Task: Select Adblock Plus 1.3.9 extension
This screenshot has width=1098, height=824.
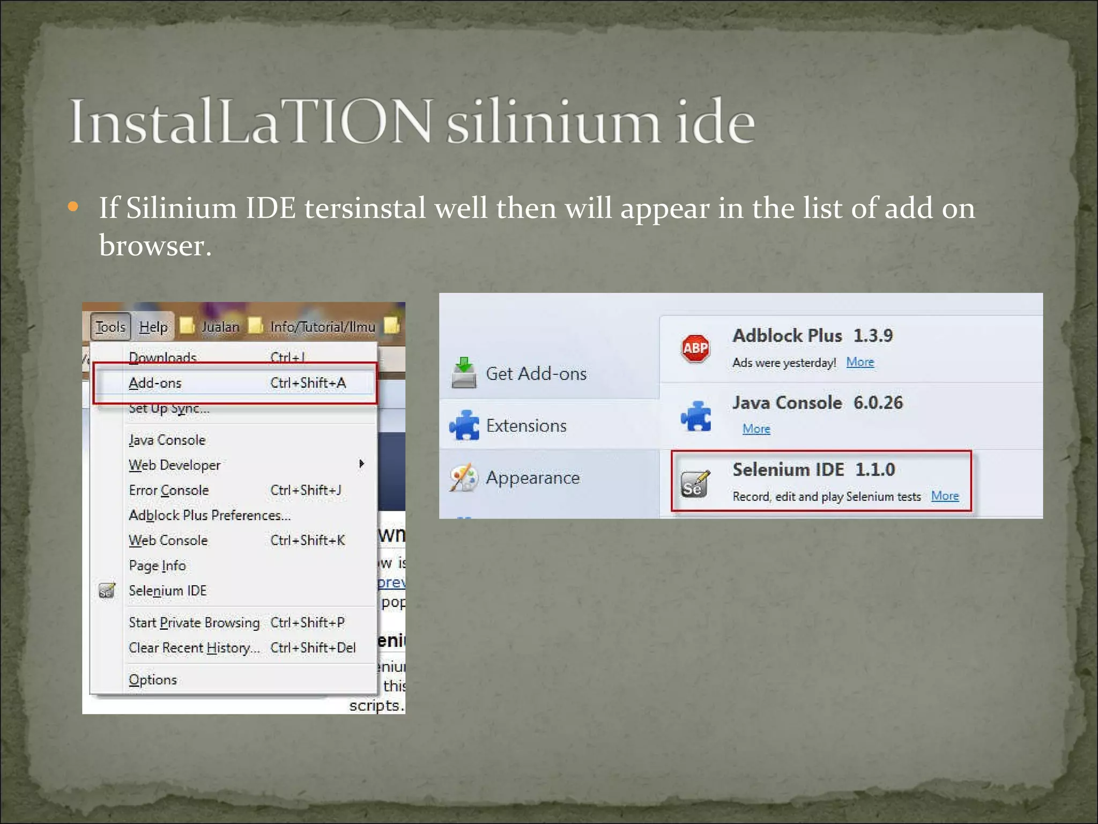Action: 851,349
